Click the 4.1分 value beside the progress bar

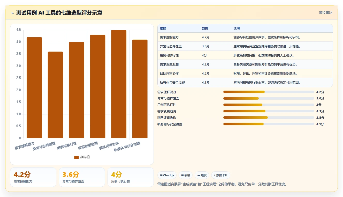(x=320, y=124)
